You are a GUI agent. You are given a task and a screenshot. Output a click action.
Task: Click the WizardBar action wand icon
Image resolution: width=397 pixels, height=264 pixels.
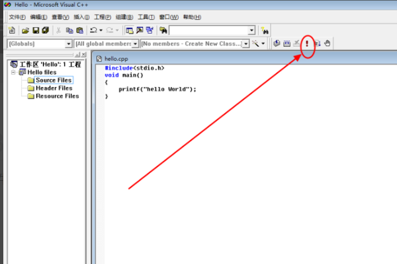coord(255,44)
